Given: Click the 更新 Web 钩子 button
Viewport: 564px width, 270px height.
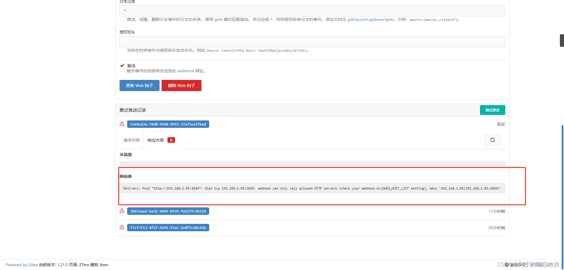Looking at the screenshot, I should pos(139,85).
